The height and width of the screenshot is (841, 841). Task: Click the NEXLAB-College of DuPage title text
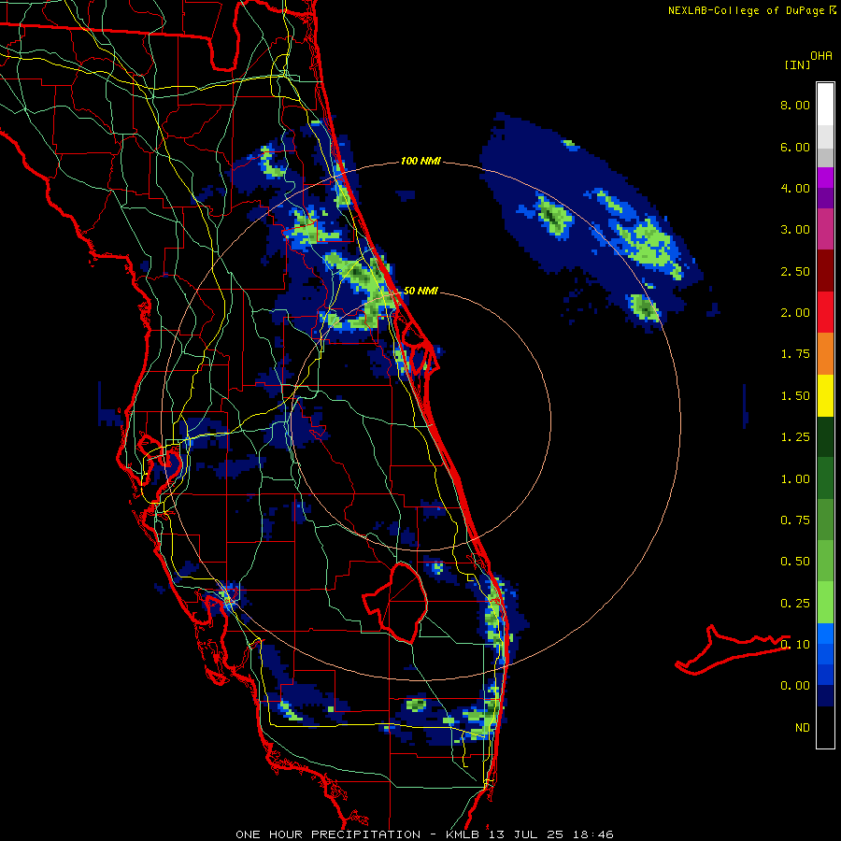(x=746, y=10)
